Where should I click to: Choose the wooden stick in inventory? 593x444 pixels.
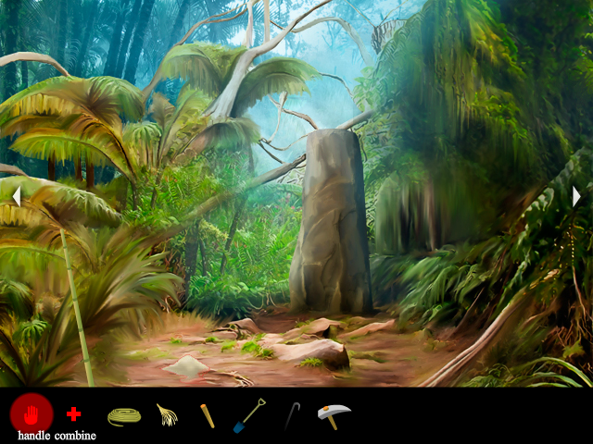tap(208, 416)
